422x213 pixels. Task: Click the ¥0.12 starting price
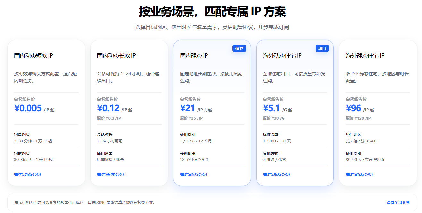point(108,108)
